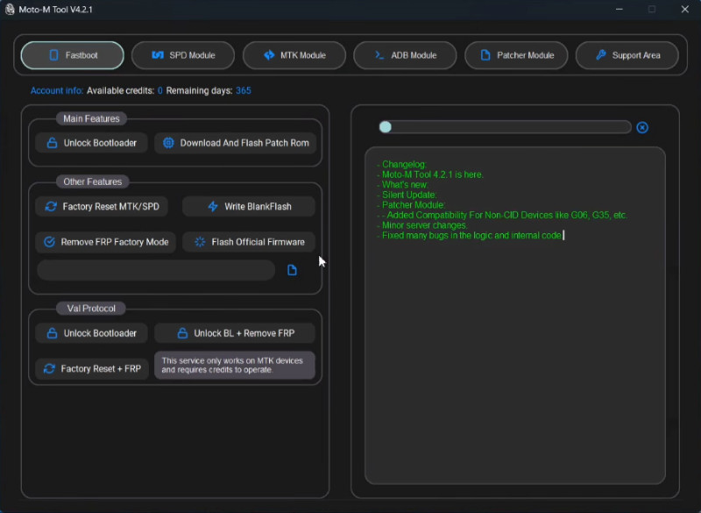Click Remove FRP Factory Mode button

(x=105, y=242)
